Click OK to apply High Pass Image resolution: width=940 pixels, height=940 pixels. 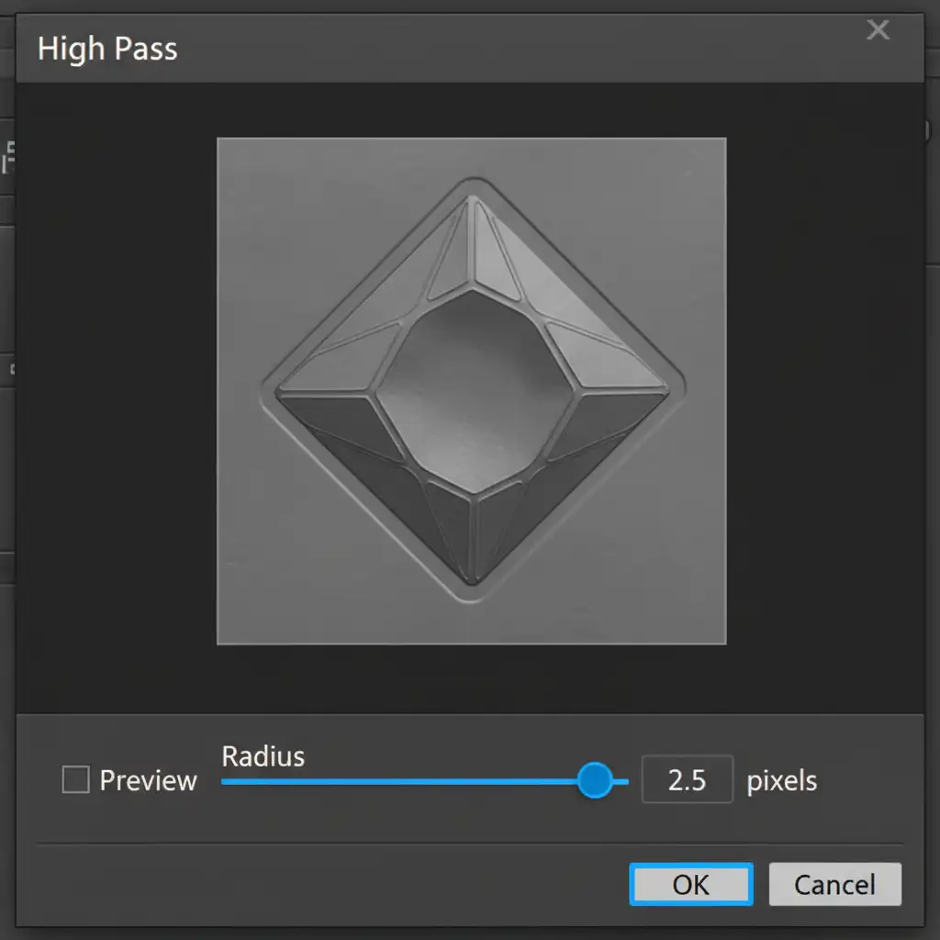tap(690, 884)
